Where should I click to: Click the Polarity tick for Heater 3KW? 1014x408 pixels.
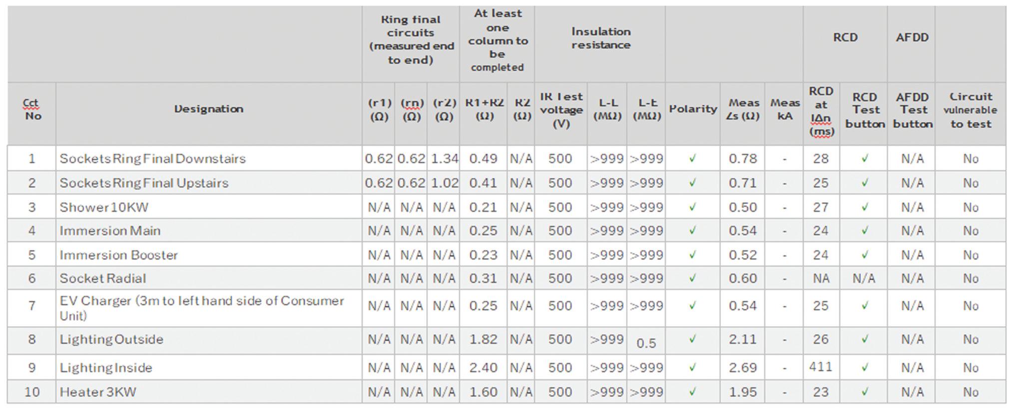pos(692,392)
